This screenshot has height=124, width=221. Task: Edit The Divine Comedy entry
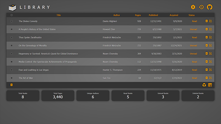[210, 21]
